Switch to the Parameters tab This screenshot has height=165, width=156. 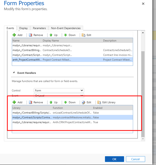click(x=39, y=28)
